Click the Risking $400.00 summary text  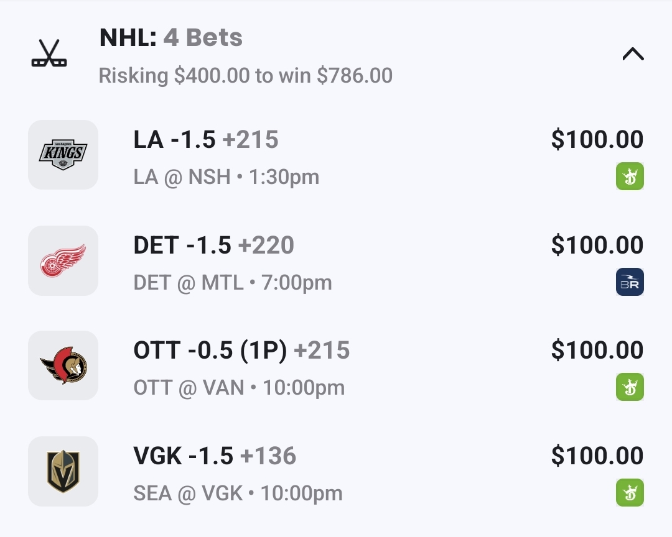click(245, 76)
